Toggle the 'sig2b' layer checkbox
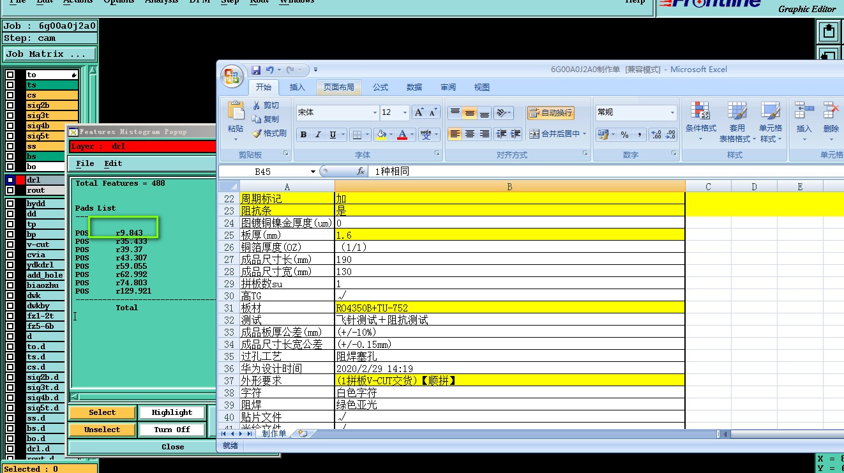The height and width of the screenshot is (473, 844). click(10, 105)
